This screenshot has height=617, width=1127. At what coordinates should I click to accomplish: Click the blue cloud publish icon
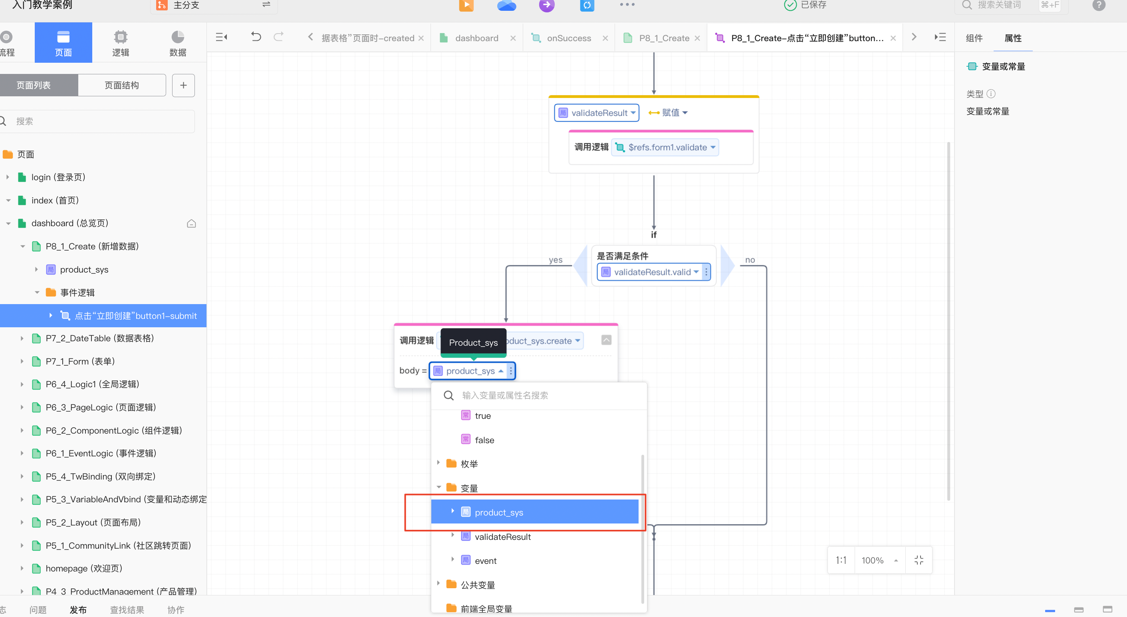click(507, 5)
